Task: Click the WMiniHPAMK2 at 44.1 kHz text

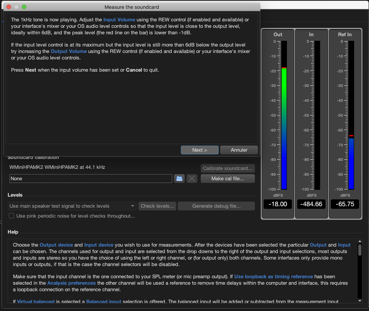Action: [57, 167]
